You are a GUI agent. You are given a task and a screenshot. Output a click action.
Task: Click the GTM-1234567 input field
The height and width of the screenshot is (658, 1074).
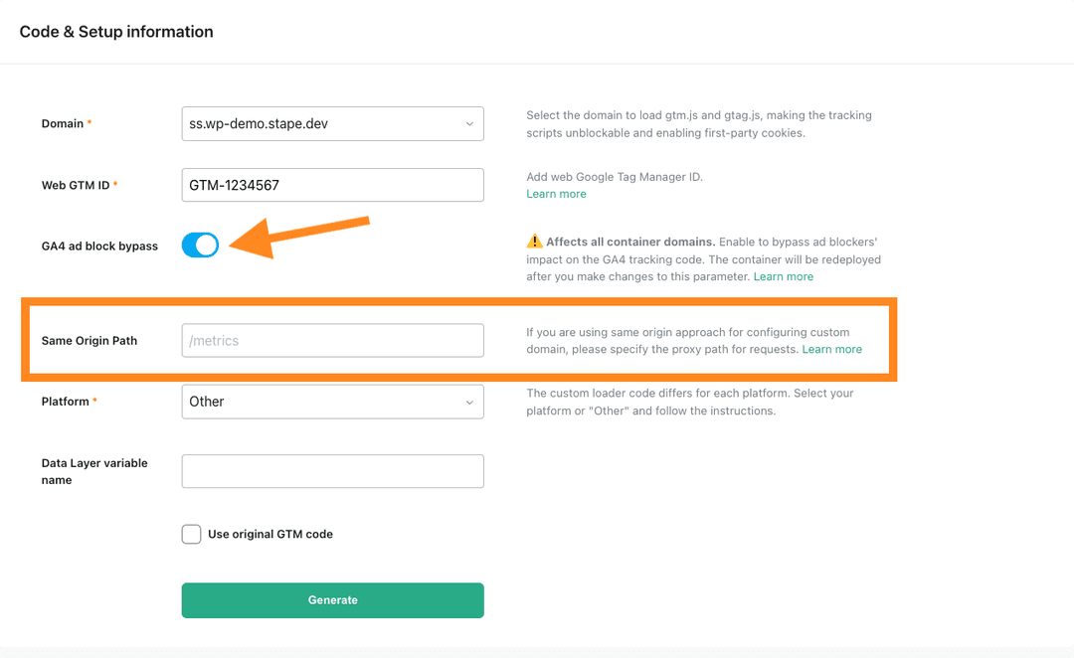(332, 185)
